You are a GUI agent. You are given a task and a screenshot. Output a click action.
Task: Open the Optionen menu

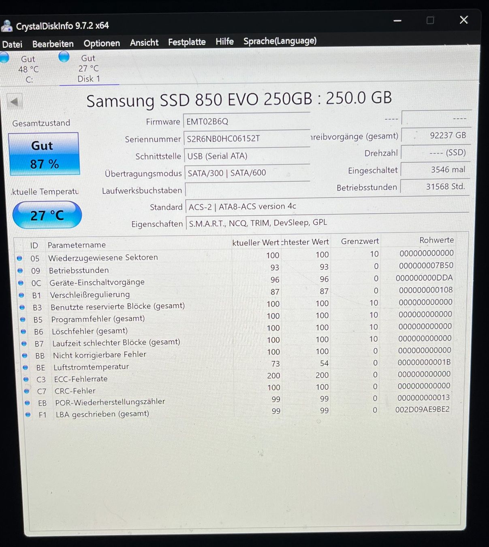(102, 43)
